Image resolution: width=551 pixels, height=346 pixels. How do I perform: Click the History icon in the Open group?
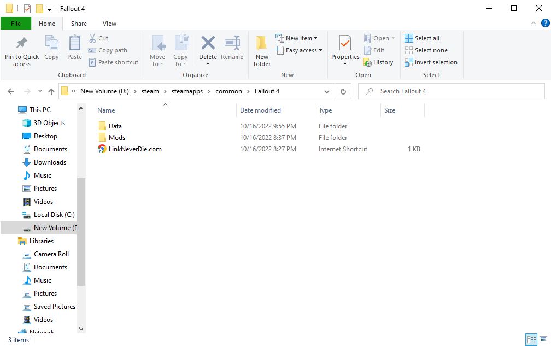coord(379,62)
